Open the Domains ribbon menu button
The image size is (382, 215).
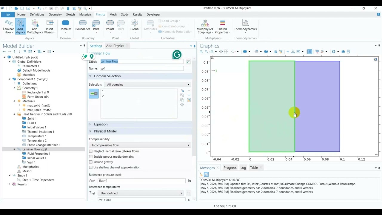click(65, 27)
